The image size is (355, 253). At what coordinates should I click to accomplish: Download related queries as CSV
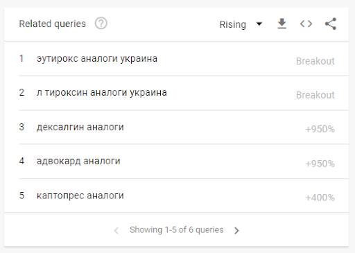[282, 24]
